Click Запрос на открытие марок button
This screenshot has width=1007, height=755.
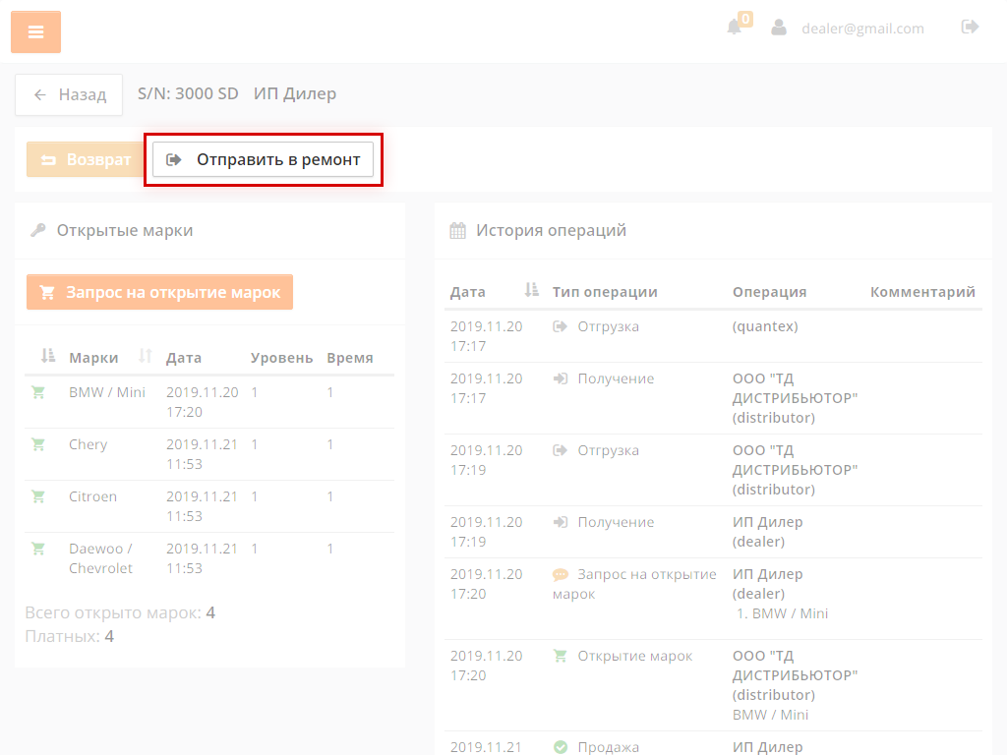pyautogui.click(x=159, y=292)
